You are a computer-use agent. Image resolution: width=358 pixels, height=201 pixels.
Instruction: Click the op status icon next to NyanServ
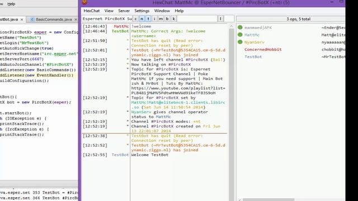point(240,42)
